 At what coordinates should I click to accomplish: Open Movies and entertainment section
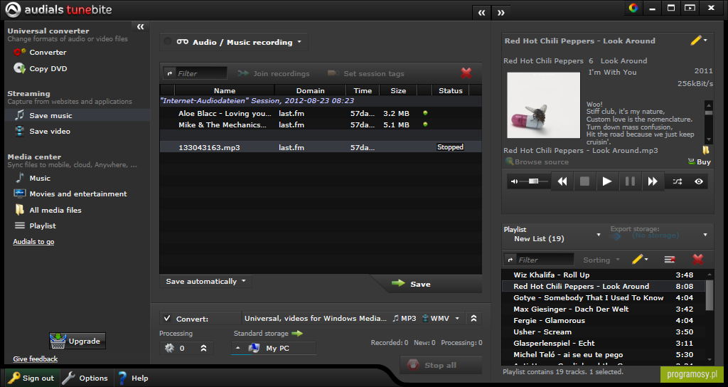click(x=70, y=193)
